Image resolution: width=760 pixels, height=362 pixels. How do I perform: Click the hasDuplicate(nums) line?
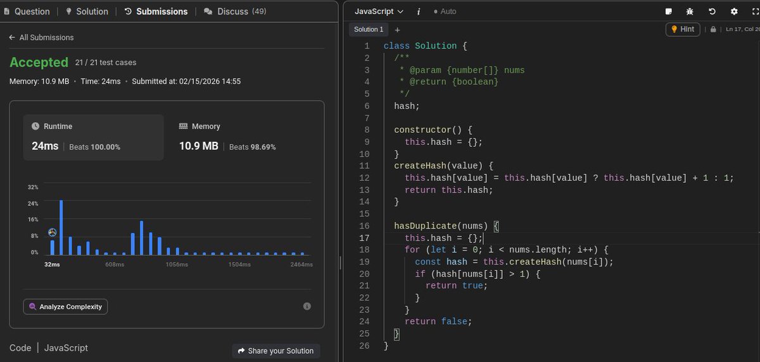(446, 226)
